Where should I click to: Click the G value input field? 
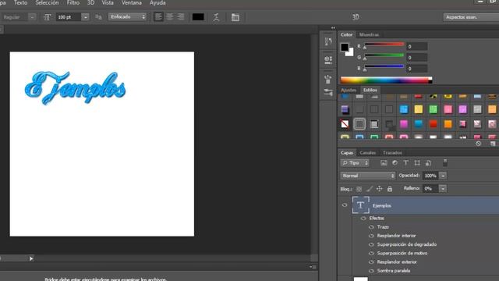417,57
